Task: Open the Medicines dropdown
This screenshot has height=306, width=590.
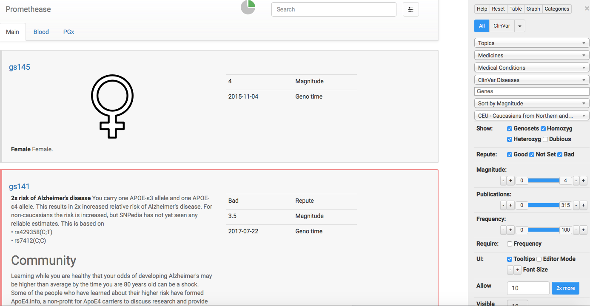Action: point(532,55)
